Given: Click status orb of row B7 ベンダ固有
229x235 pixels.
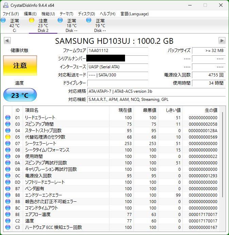Looking at the screenshot, I should click(8, 188).
